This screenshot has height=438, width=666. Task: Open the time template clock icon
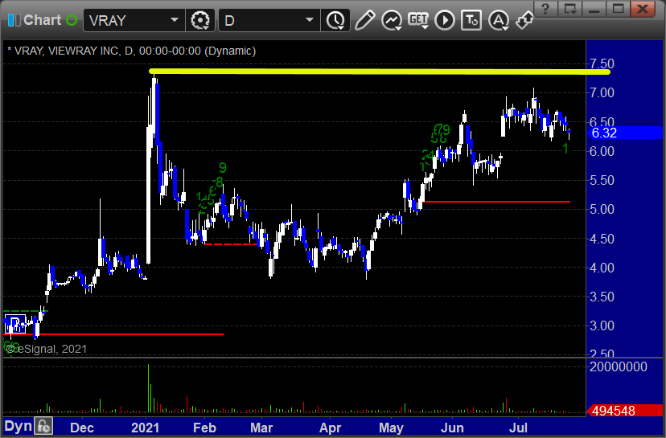pyautogui.click(x=335, y=20)
